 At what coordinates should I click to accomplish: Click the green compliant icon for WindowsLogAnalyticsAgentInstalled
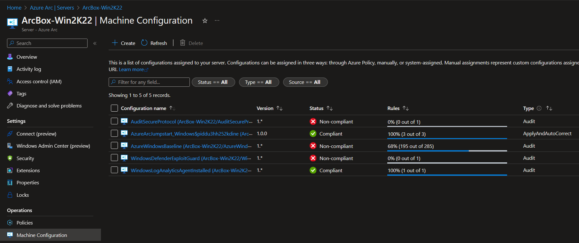coord(313,170)
